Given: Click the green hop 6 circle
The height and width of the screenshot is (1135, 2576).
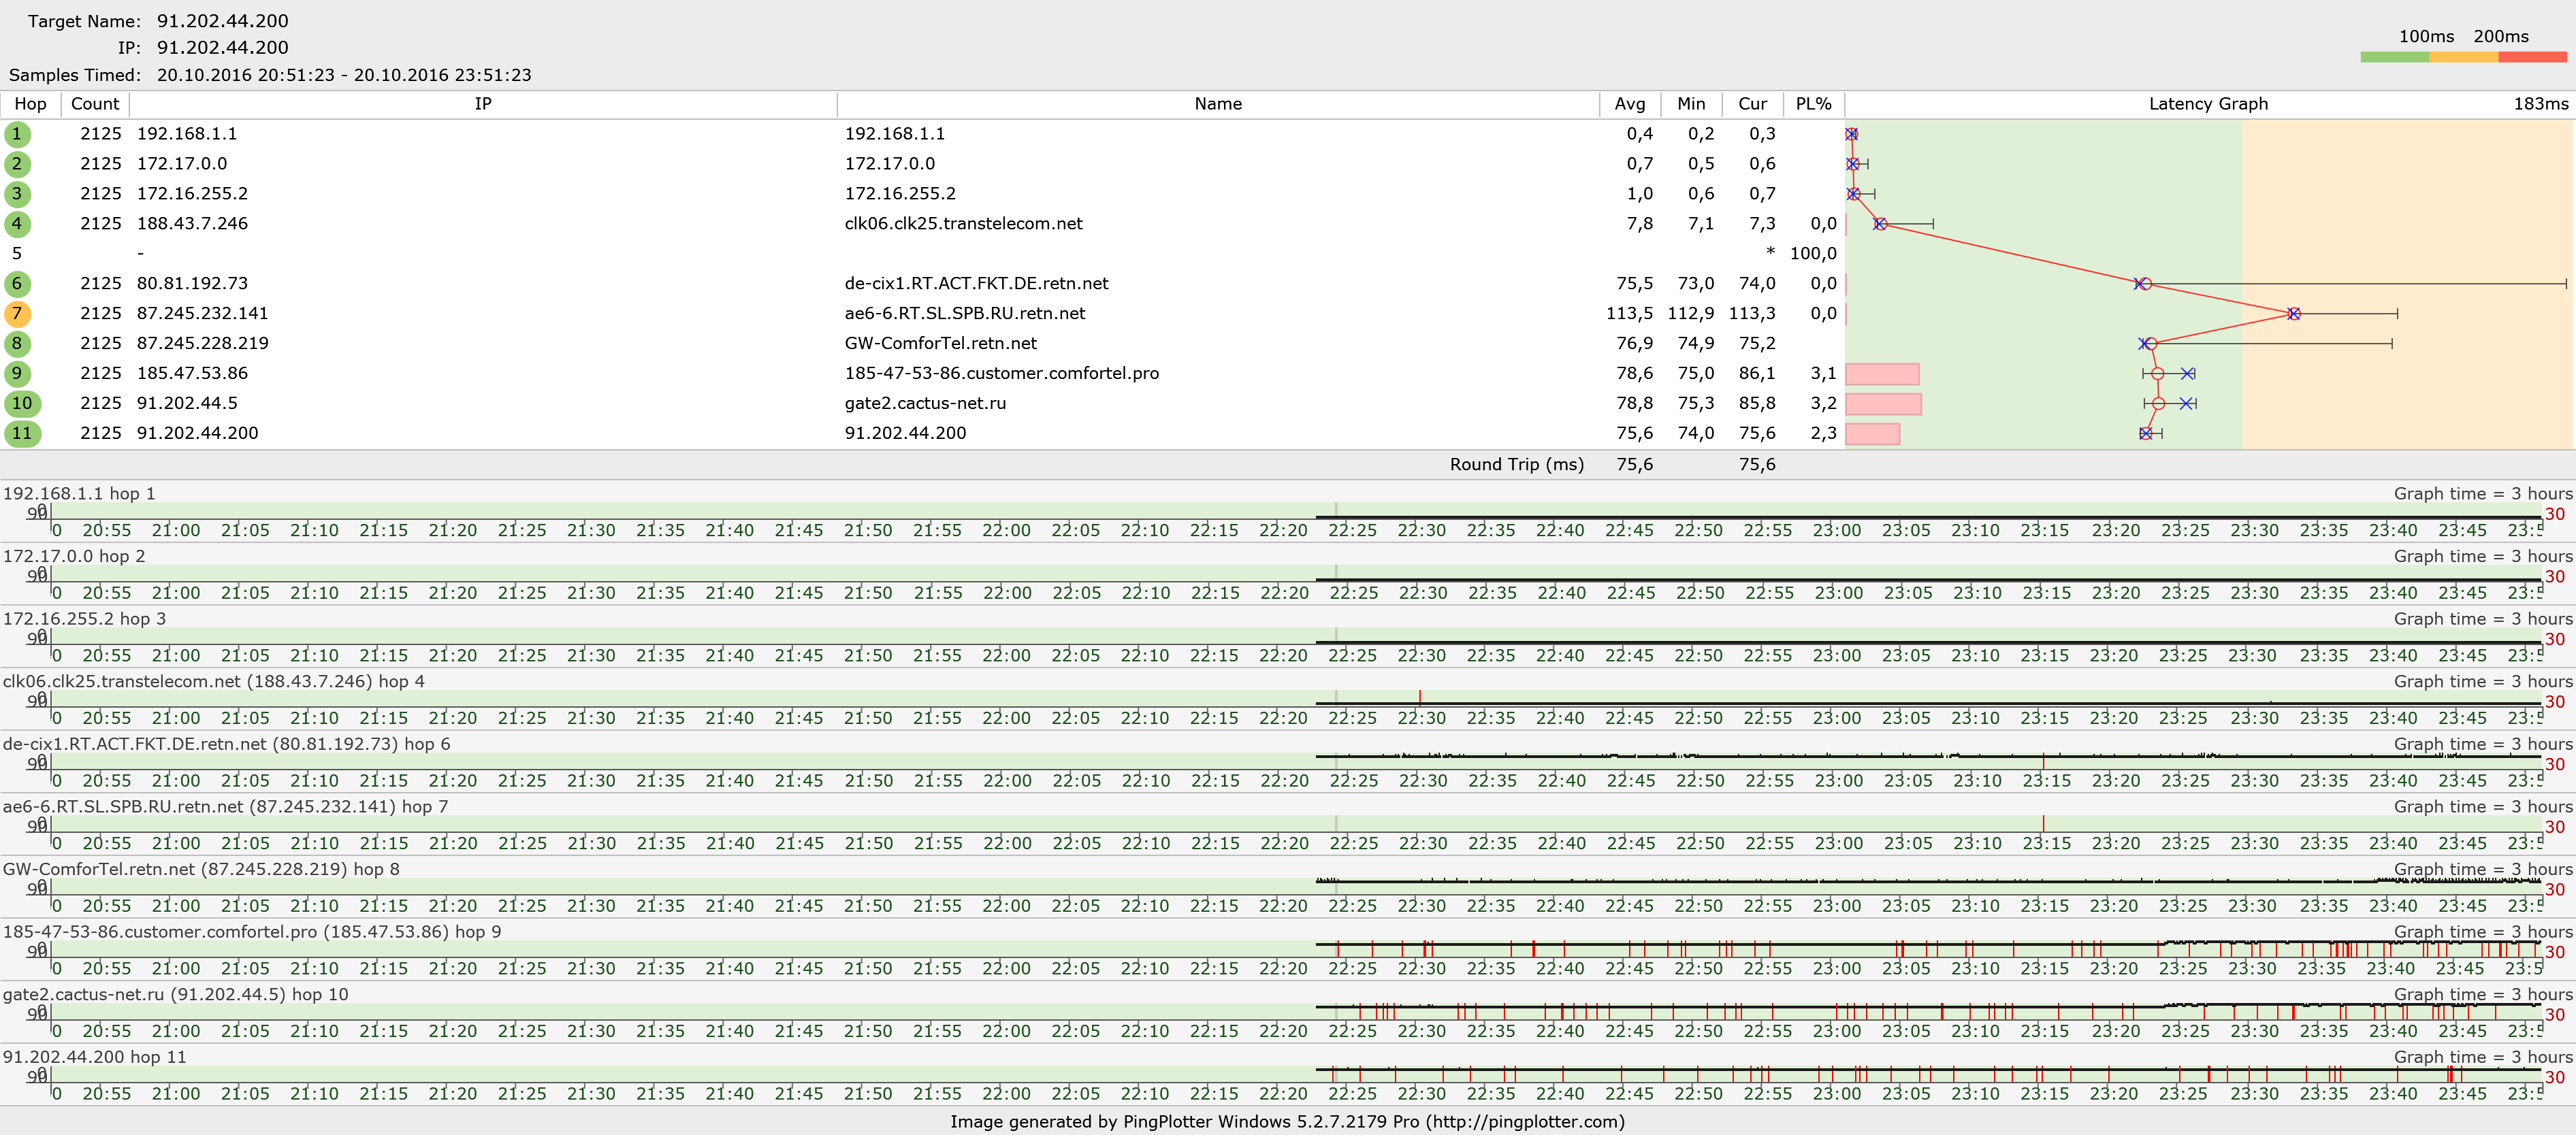Looking at the screenshot, I should (17, 284).
